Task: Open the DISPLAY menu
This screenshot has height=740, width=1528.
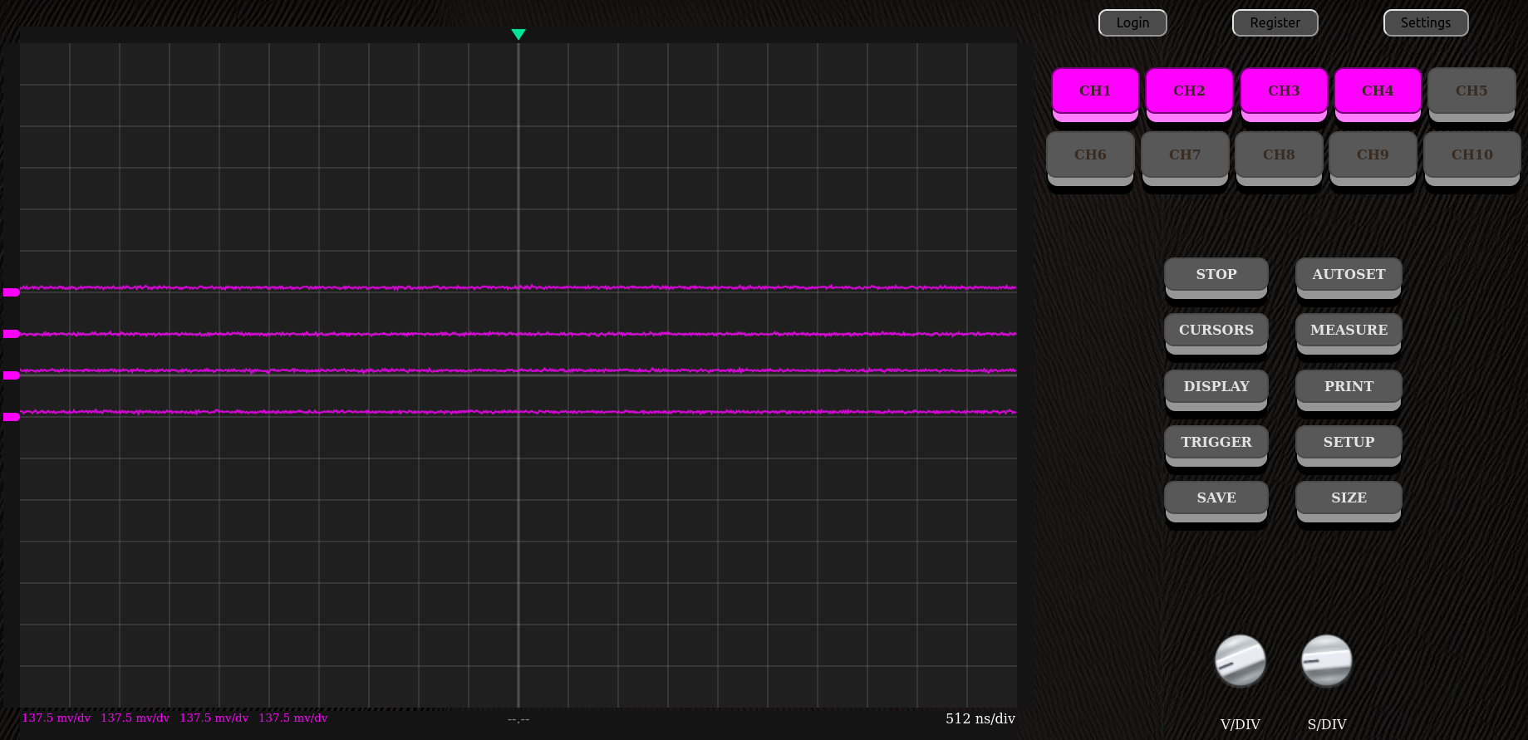Action: 1216,386
